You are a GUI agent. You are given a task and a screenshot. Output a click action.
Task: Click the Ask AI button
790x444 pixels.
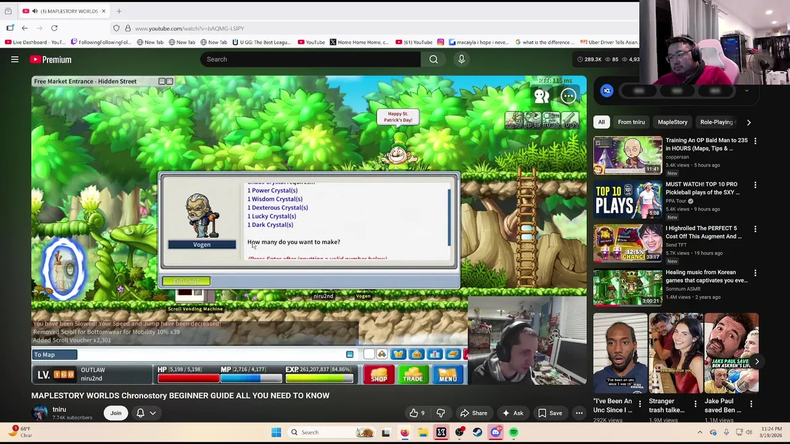click(512, 413)
